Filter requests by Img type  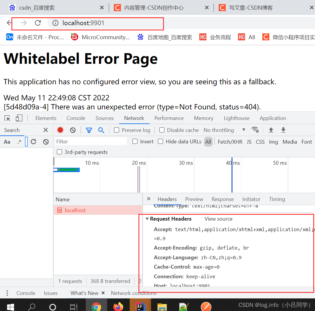pyautogui.click(x=273, y=142)
